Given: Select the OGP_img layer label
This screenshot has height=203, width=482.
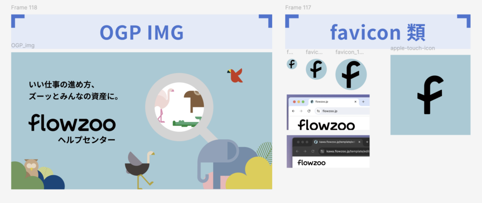Looking at the screenshot, I should click(23, 46).
